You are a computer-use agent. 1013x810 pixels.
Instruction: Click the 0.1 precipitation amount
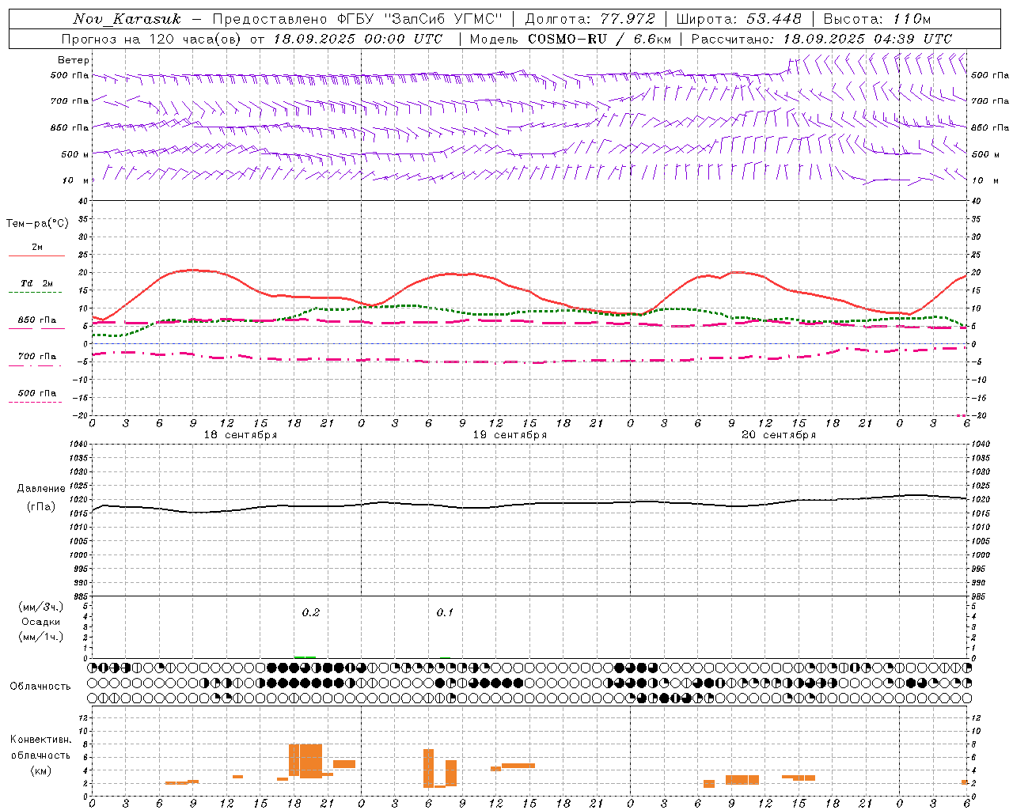[445, 613]
